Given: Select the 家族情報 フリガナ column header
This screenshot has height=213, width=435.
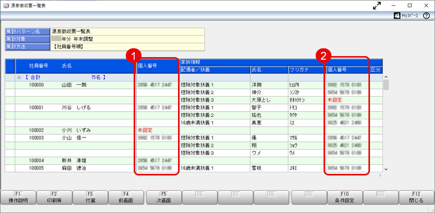Looking at the screenshot, I should (305, 69).
